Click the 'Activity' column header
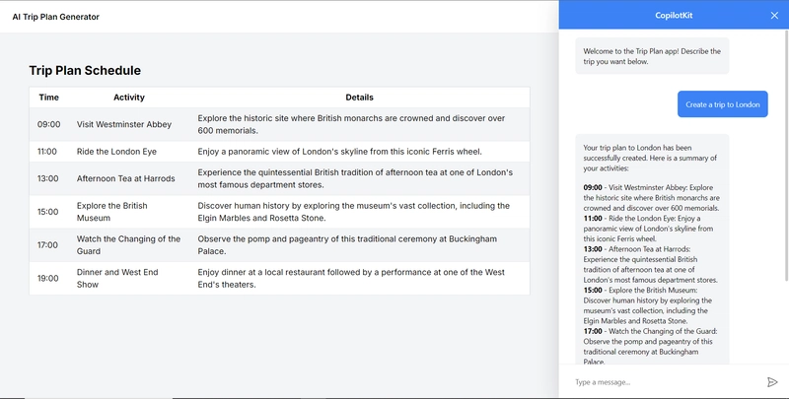The width and height of the screenshot is (789, 399). point(129,98)
